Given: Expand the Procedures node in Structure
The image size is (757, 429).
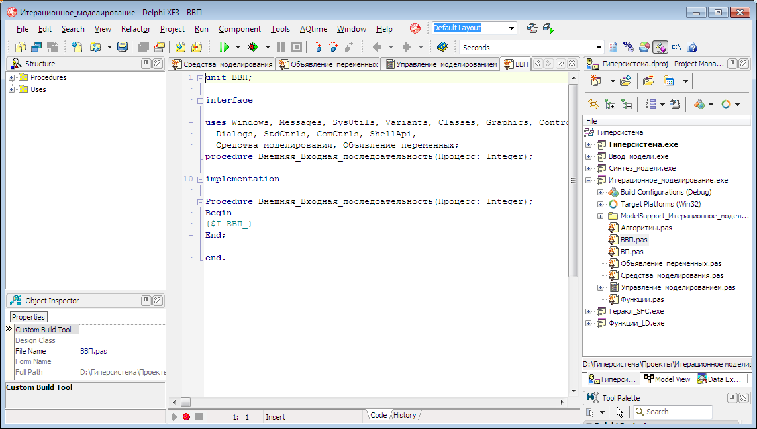Looking at the screenshot, I should (x=12, y=77).
